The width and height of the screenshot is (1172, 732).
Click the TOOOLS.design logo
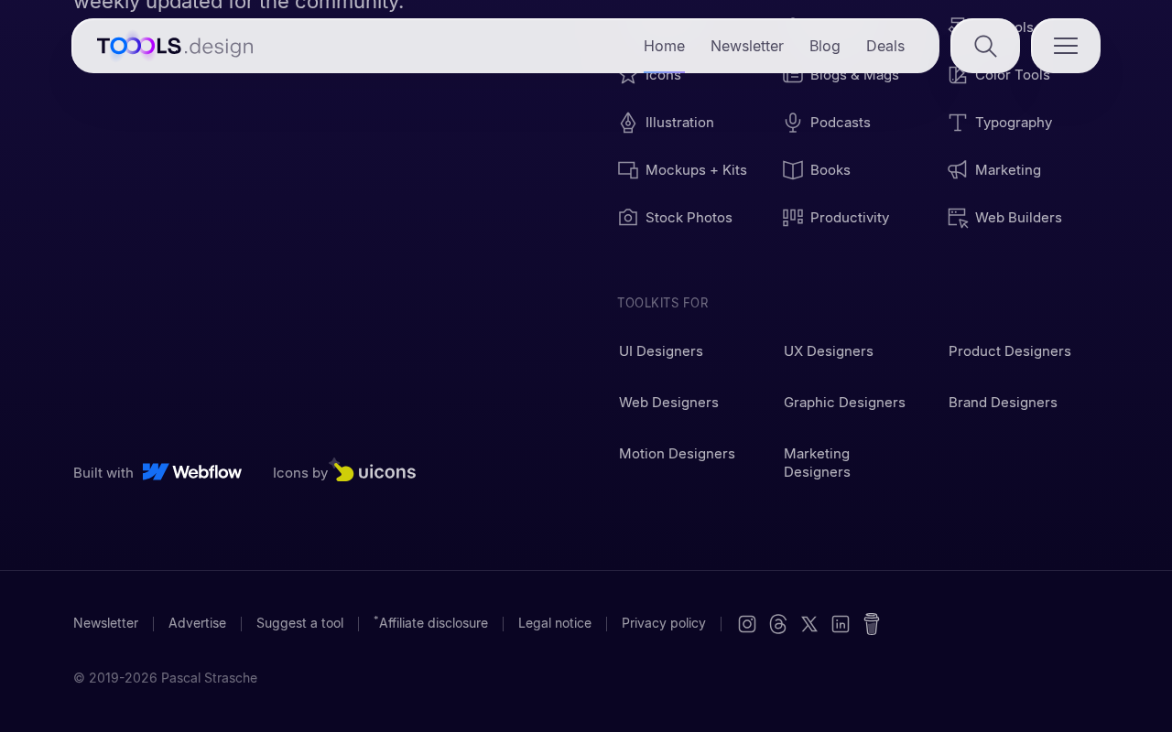pyautogui.click(x=175, y=46)
